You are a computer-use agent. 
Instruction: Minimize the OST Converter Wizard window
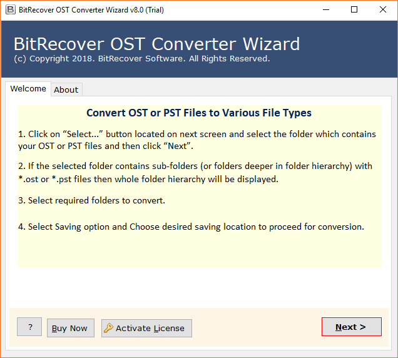(325, 9)
